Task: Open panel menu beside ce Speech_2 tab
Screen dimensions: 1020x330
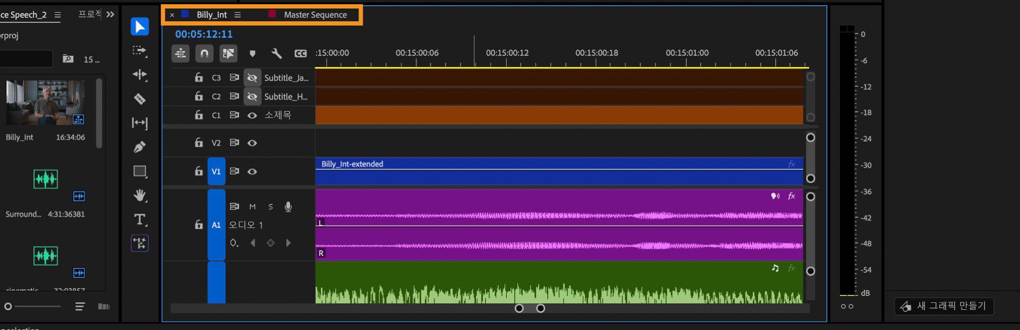Action: 57,14
